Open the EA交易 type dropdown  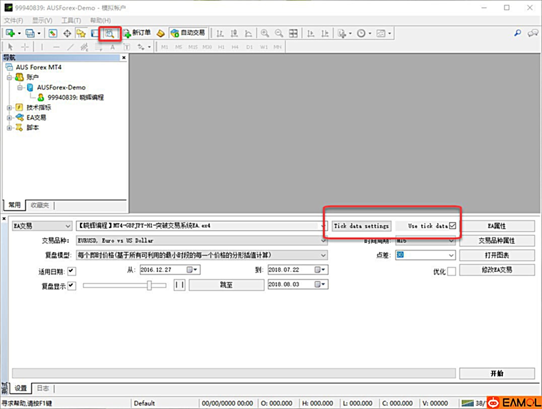tap(42, 226)
